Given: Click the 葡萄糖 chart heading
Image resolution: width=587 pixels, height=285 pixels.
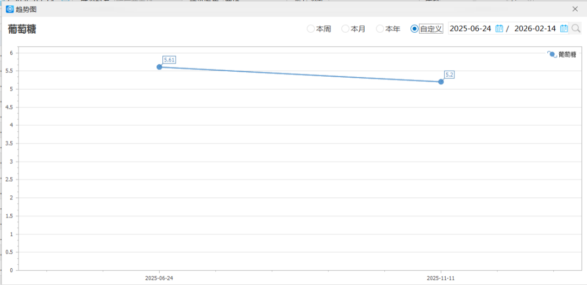Looking at the screenshot, I should [x=22, y=29].
